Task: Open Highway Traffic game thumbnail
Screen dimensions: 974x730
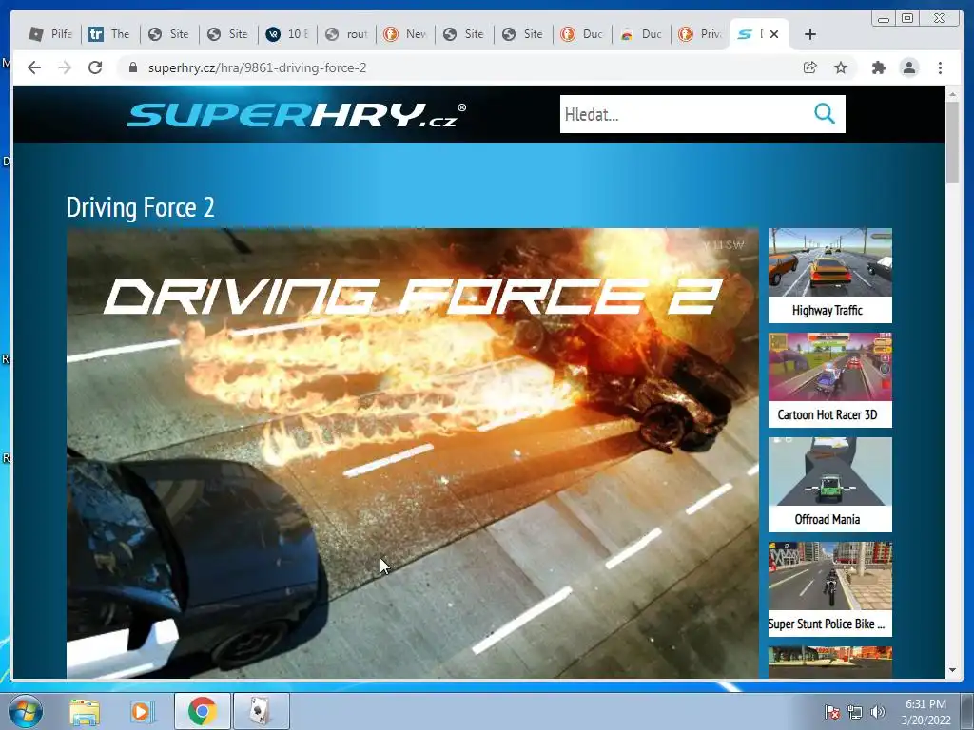Action: pos(829,262)
